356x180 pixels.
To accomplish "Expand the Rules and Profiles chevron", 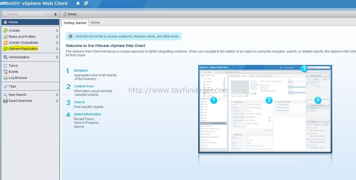I will tap(57, 37).
